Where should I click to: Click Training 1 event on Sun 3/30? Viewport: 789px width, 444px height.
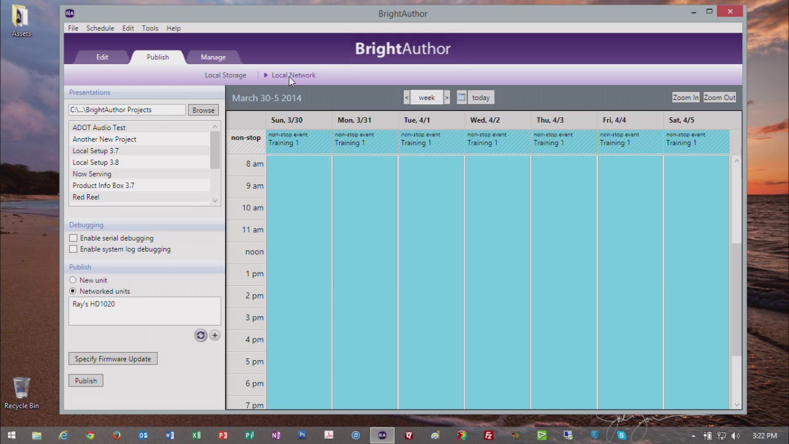click(x=299, y=142)
